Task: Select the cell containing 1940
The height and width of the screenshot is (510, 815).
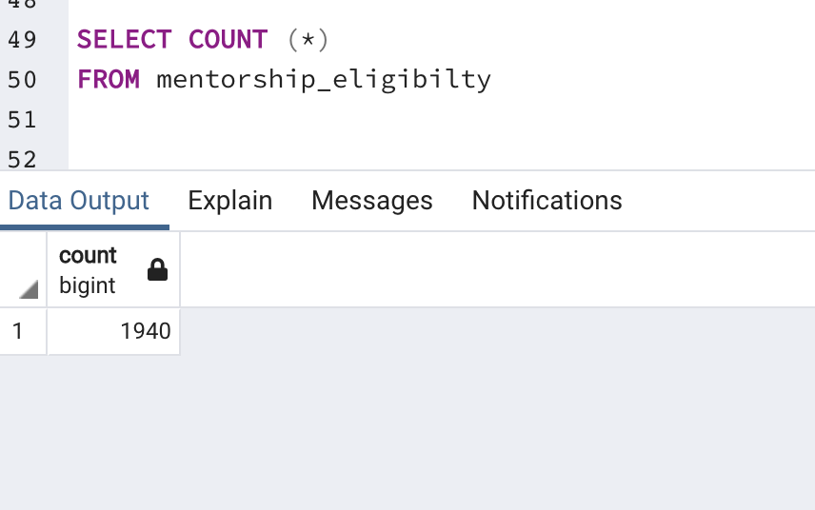Action: click(x=113, y=331)
